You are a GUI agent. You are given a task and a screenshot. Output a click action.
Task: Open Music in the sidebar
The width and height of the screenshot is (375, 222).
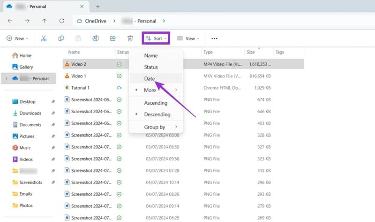(x=22, y=147)
